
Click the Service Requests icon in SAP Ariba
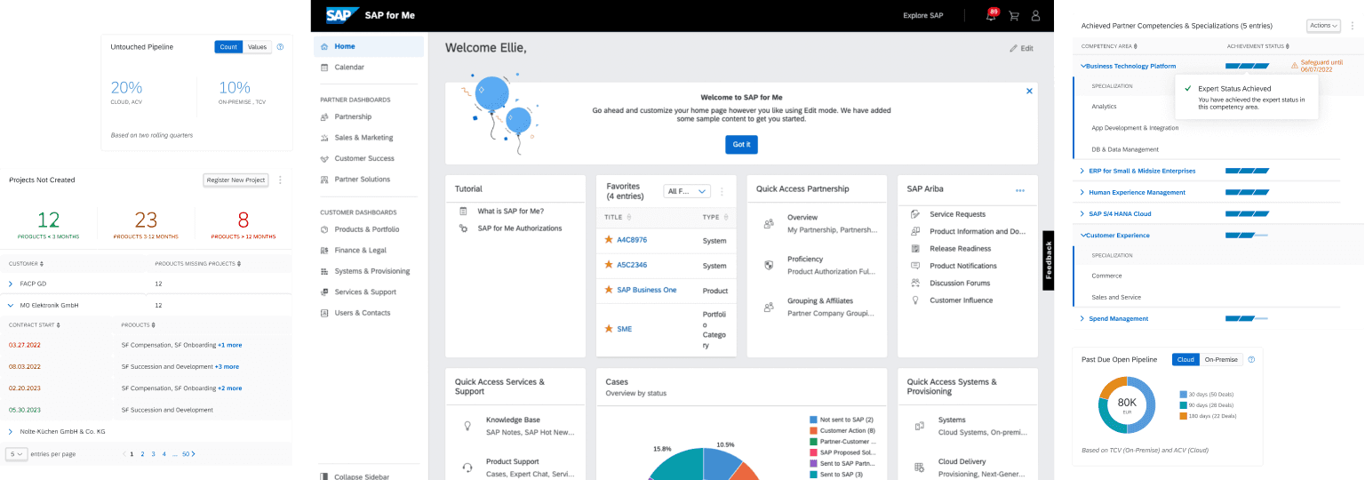914,214
